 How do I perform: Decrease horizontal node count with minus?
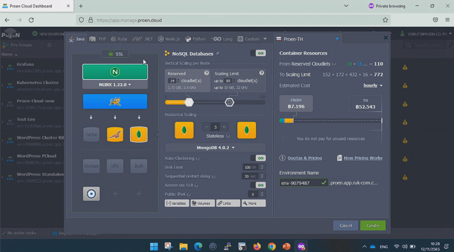click(x=207, y=127)
